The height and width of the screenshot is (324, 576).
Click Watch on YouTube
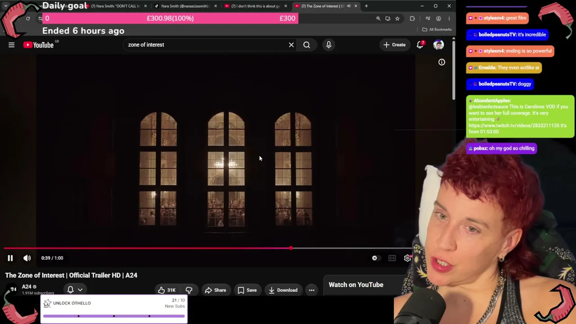point(356,284)
